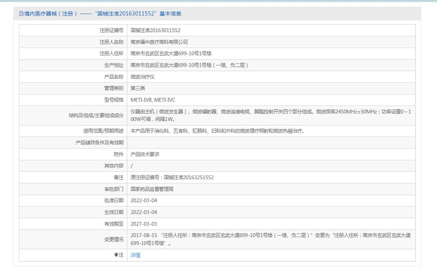
Task: Click the expiry date 2027-03-03
Action: tap(144, 224)
